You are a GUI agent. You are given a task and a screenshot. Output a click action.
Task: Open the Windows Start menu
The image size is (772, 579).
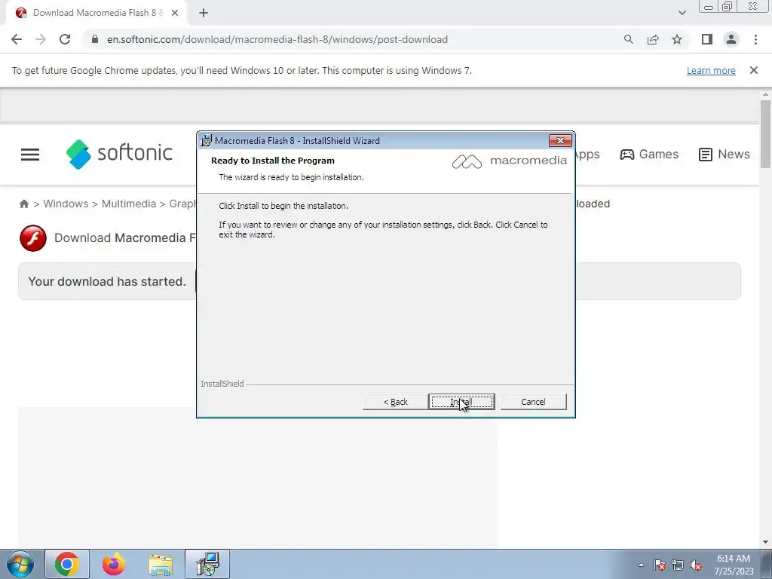(20, 564)
